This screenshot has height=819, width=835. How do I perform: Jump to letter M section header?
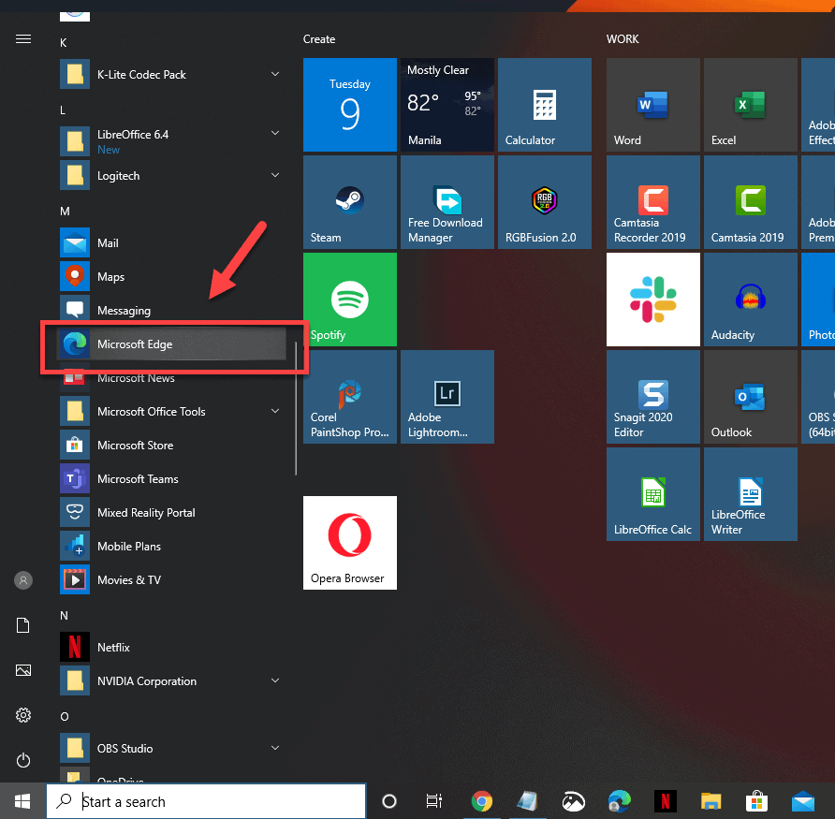(x=65, y=212)
